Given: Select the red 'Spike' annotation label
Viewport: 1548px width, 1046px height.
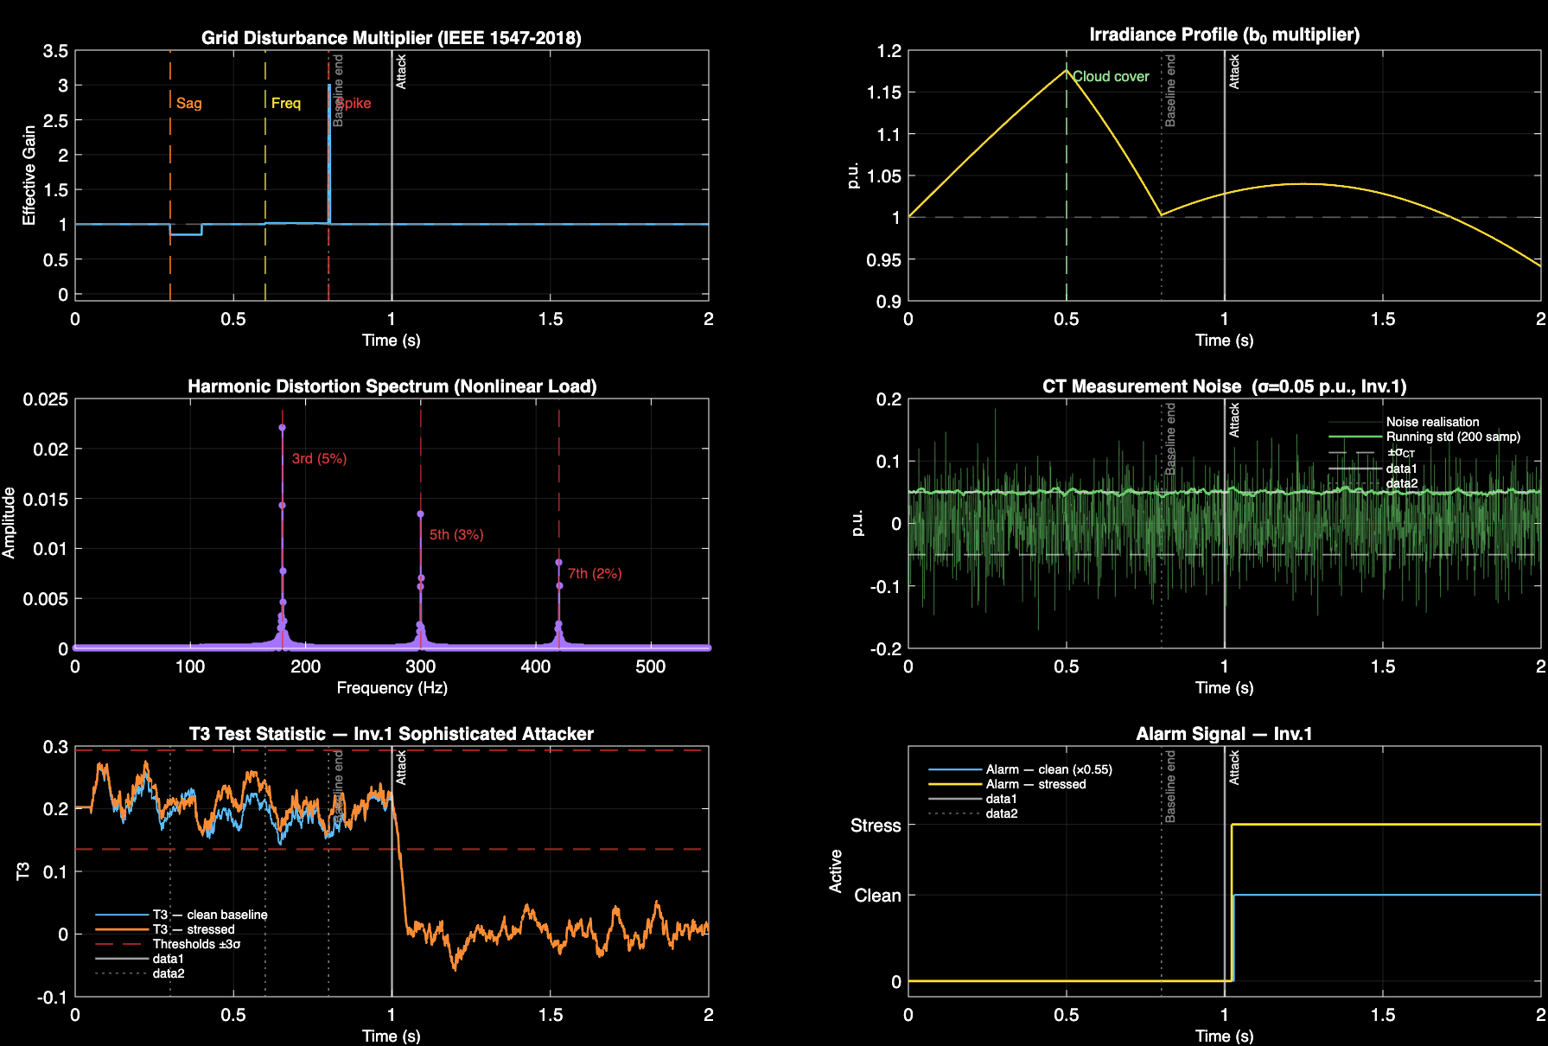Looking at the screenshot, I should [x=354, y=104].
